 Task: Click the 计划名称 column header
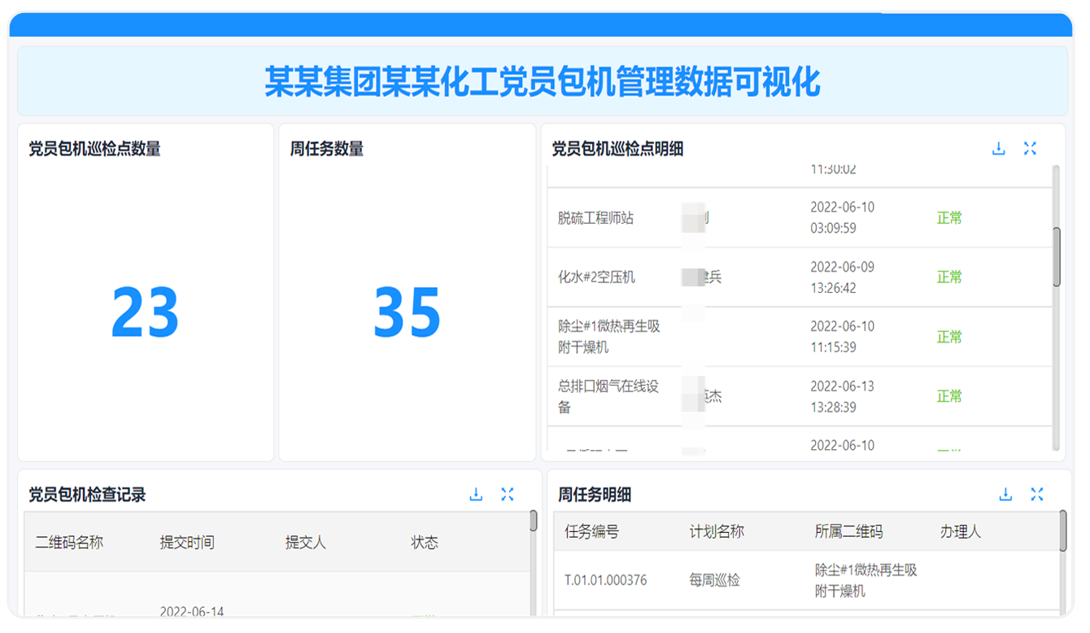coord(714,531)
